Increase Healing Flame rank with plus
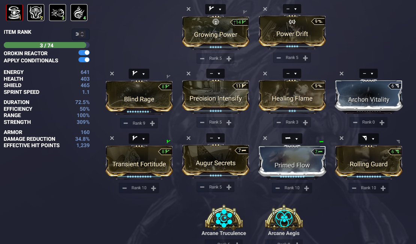The image size is (416, 244). pos(305,122)
